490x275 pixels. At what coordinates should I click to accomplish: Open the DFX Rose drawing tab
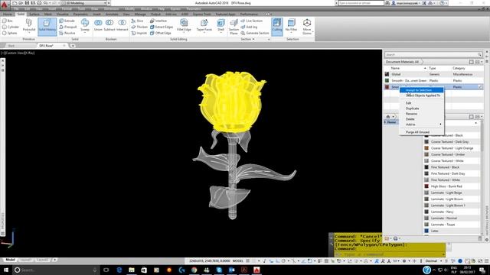pos(47,46)
